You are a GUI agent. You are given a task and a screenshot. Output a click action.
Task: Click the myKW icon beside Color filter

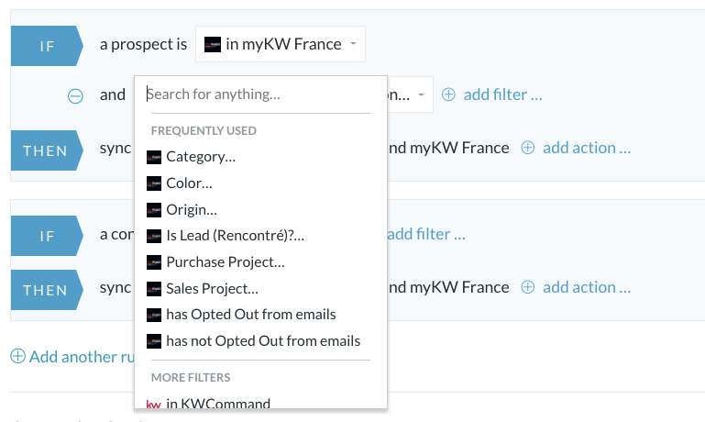click(154, 183)
